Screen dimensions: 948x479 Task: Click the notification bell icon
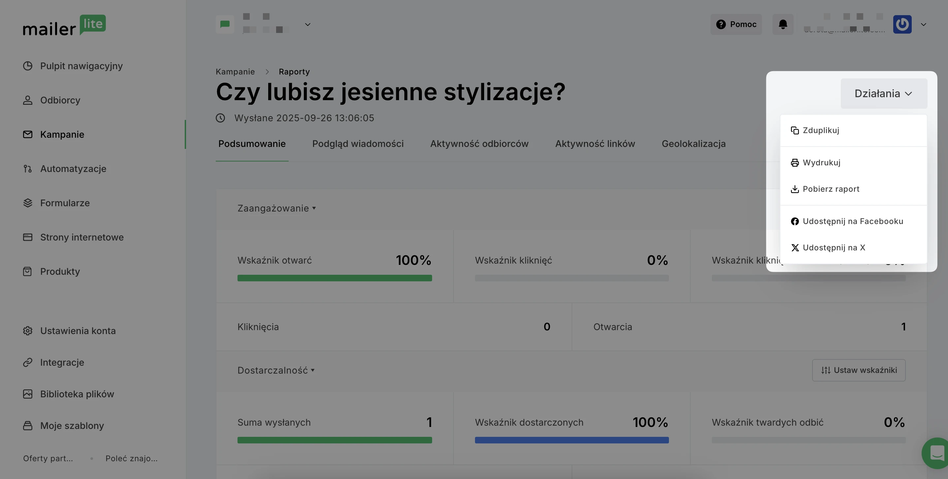tap(783, 24)
